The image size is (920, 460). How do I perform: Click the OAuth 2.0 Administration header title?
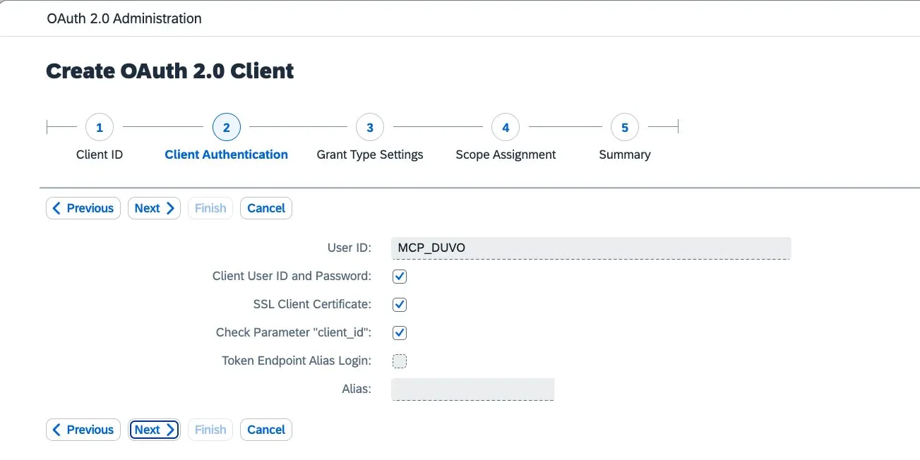124,18
